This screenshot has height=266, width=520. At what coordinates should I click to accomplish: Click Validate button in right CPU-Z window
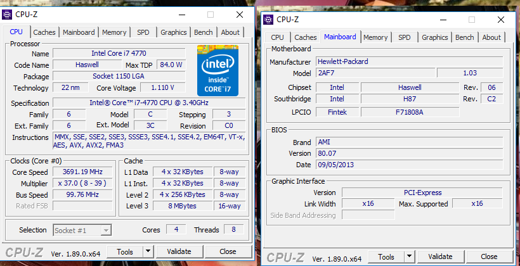click(440, 256)
